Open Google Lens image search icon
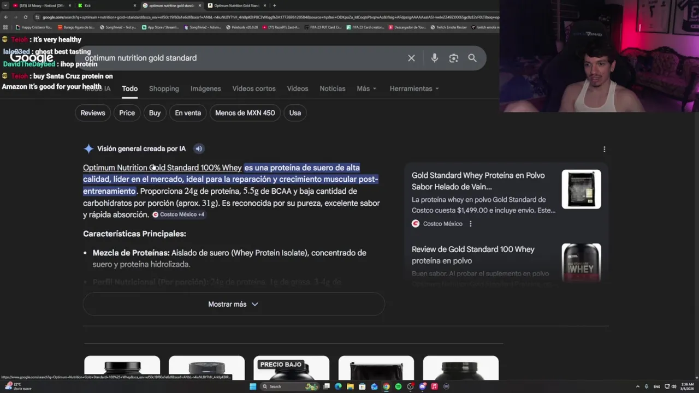Viewport: 699px width, 393px height. pos(454,58)
